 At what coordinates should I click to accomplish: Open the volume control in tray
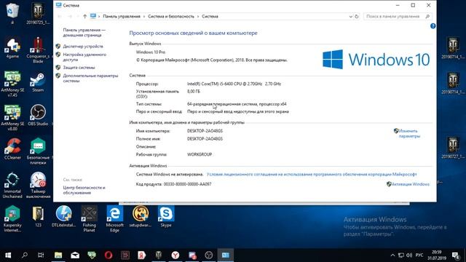(x=409, y=255)
